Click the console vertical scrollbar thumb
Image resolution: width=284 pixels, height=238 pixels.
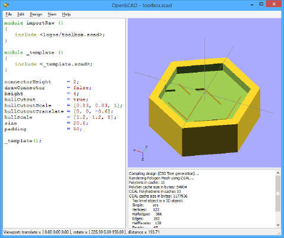tap(278, 193)
